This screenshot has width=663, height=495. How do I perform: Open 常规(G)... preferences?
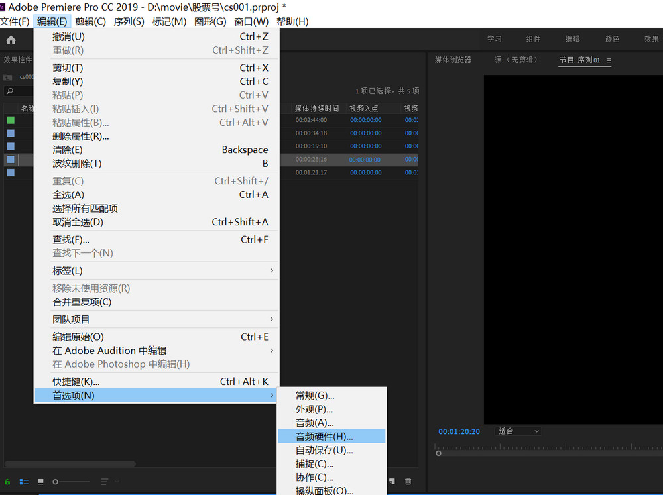click(332, 396)
